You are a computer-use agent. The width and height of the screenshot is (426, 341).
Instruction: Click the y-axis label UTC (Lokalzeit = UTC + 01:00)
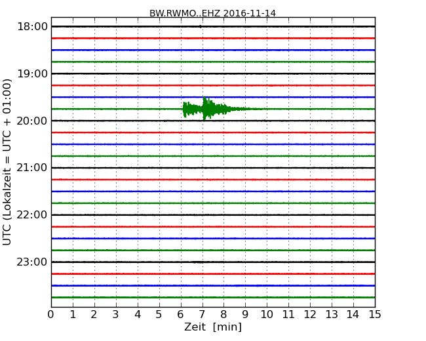click(x=7, y=163)
